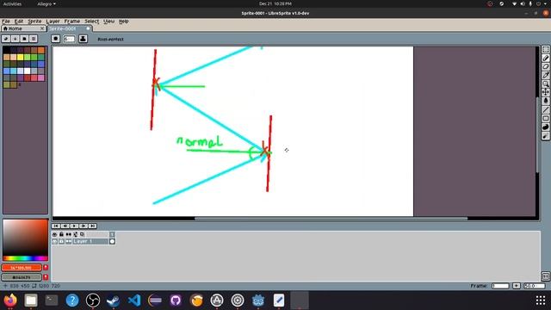The height and width of the screenshot is (310, 551).
Task: Select the Eyedropper tool
Action: (x=545, y=75)
